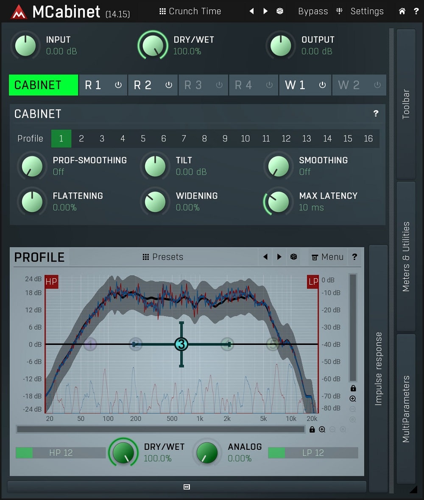Toggle the horizontal scrollbar lock icon

pos(312,429)
